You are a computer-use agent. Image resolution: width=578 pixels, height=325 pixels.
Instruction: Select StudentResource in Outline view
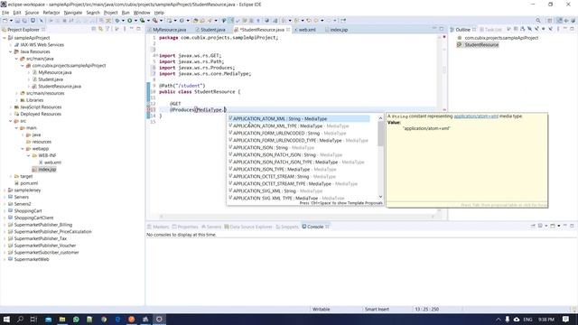click(481, 45)
